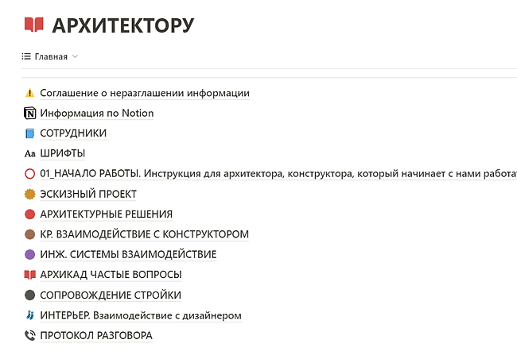This screenshot has width=517, height=359.
Task: Click the brown circle beside КР. ВЗАИМОДЕЙСТВИЕ
Action: pos(30,234)
